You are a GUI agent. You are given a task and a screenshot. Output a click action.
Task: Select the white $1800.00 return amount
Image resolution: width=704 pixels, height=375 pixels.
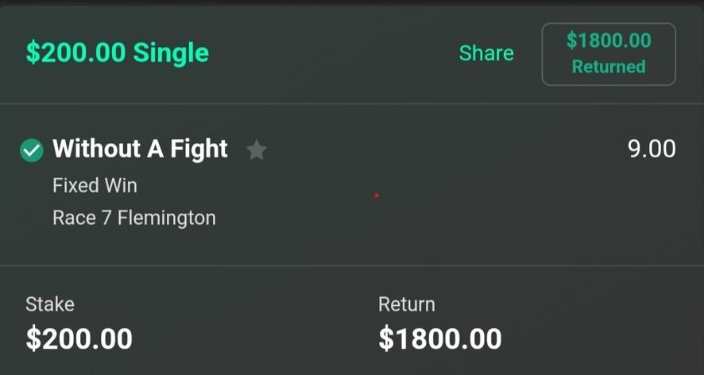tap(440, 338)
